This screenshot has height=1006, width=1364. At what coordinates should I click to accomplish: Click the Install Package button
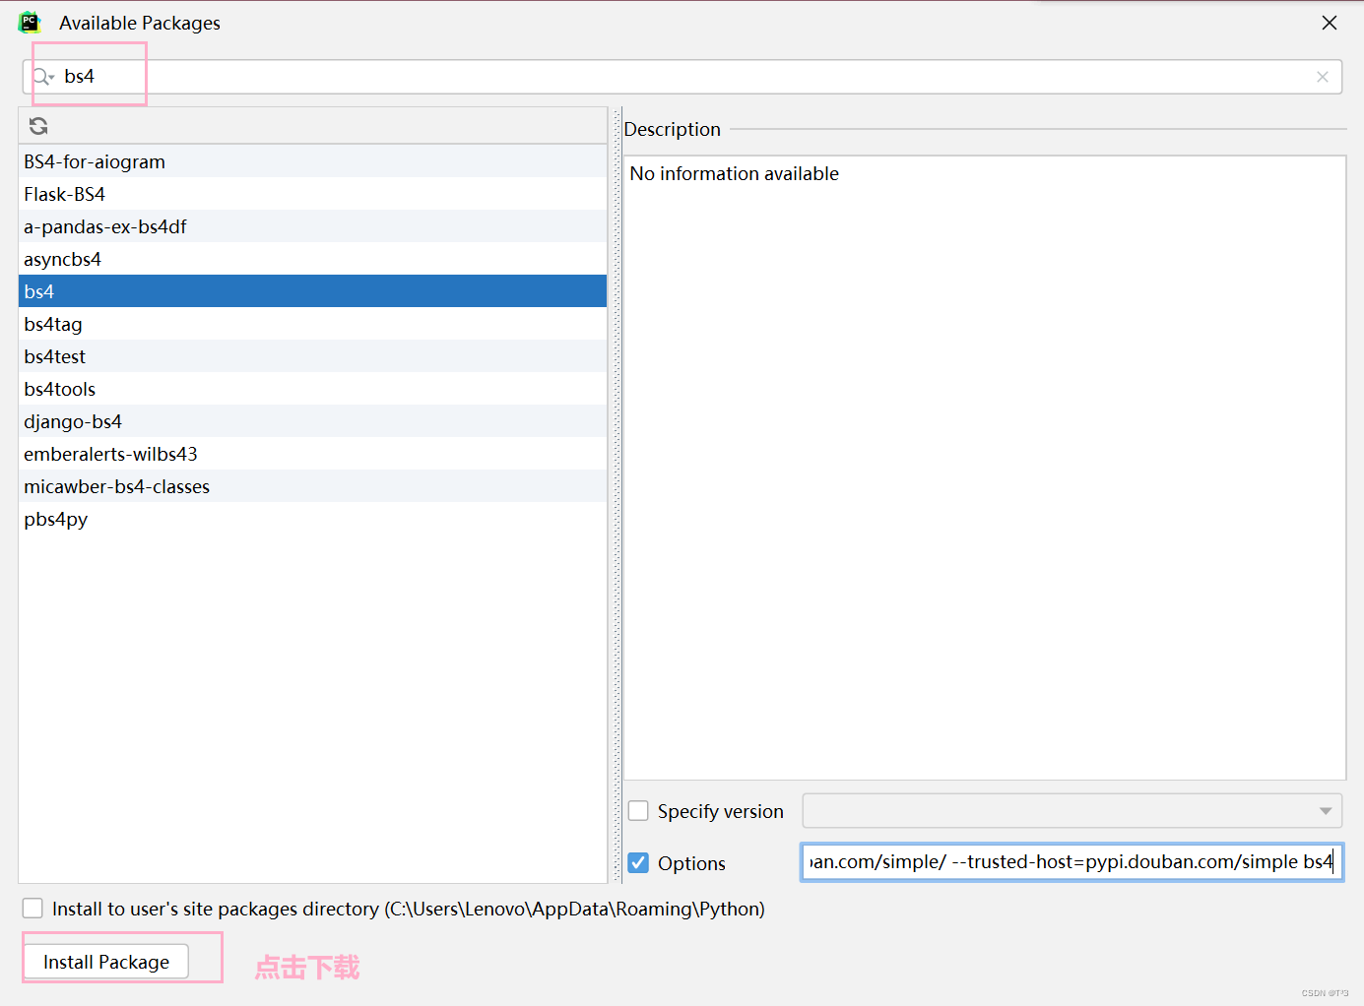pos(106,962)
